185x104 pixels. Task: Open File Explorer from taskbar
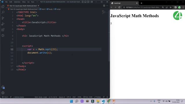click(x=98, y=101)
